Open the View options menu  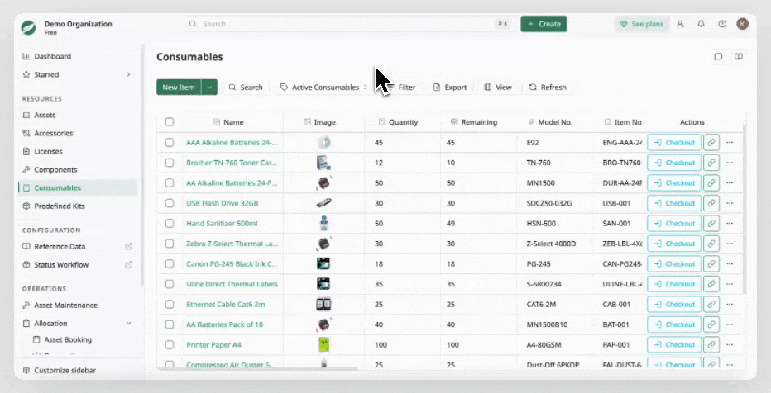498,88
